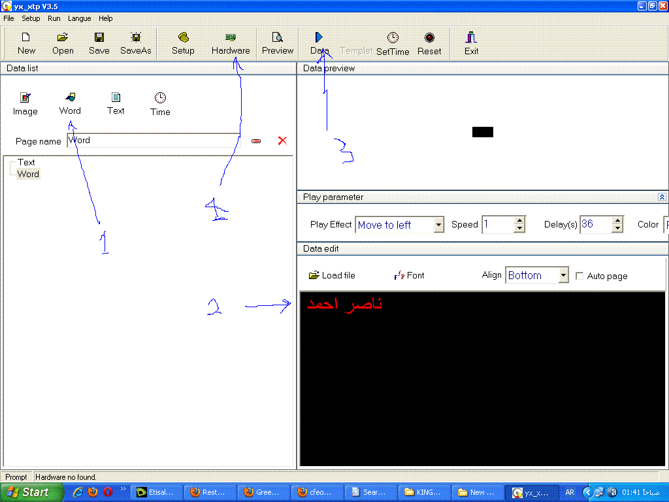Open the Langue menu
The image size is (669, 502).
coord(79,18)
